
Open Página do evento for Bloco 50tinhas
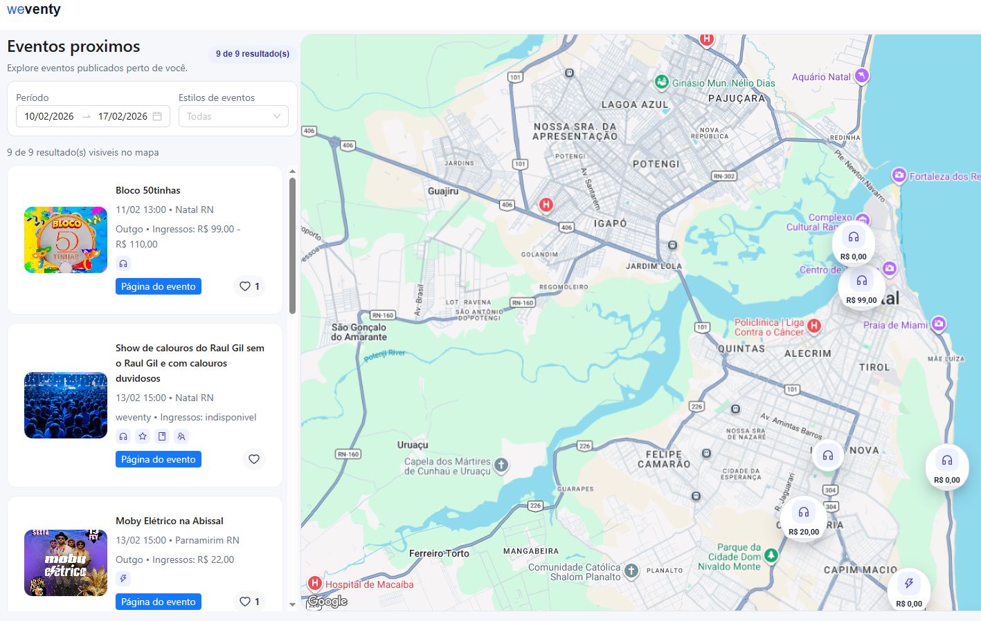coord(159,286)
